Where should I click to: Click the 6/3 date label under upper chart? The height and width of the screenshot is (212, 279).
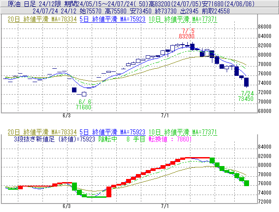pyautogui.click(x=67, y=116)
